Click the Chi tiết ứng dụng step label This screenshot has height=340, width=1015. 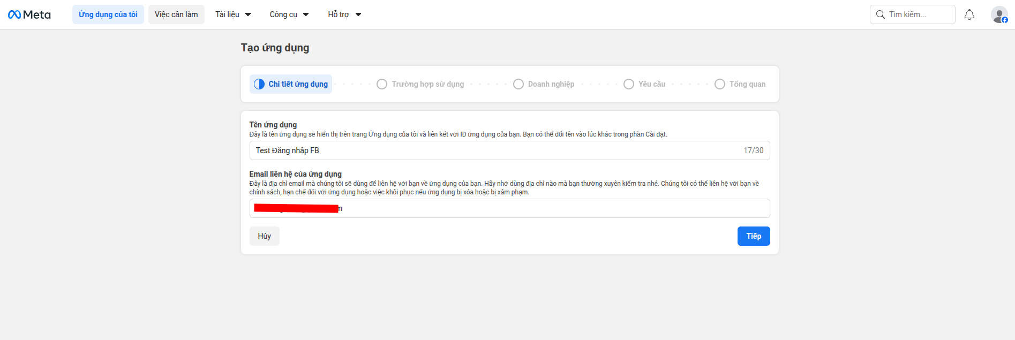[x=298, y=84]
